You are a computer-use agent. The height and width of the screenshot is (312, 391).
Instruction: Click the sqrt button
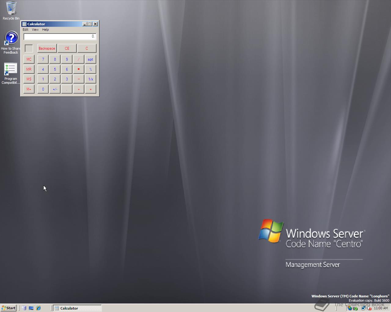point(91,59)
